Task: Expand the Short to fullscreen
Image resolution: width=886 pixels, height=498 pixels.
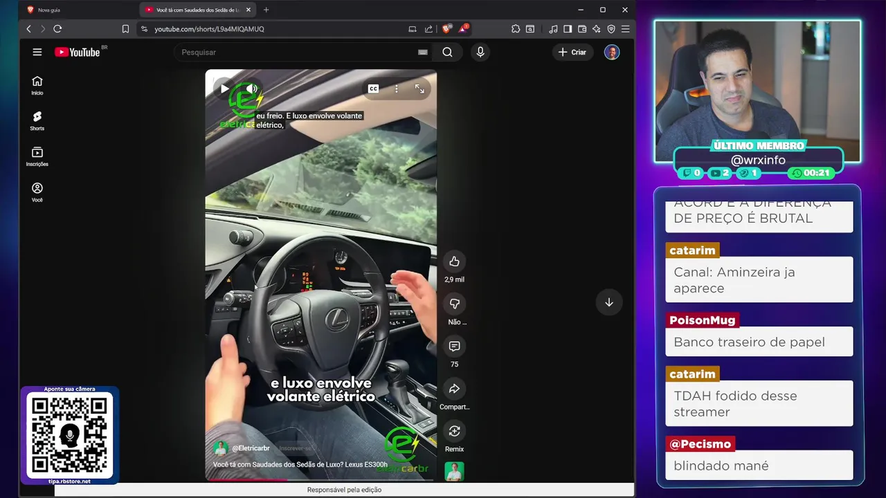Action: (x=419, y=89)
